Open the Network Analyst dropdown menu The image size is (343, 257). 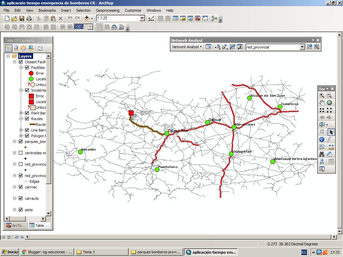pyautogui.click(x=187, y=47)
